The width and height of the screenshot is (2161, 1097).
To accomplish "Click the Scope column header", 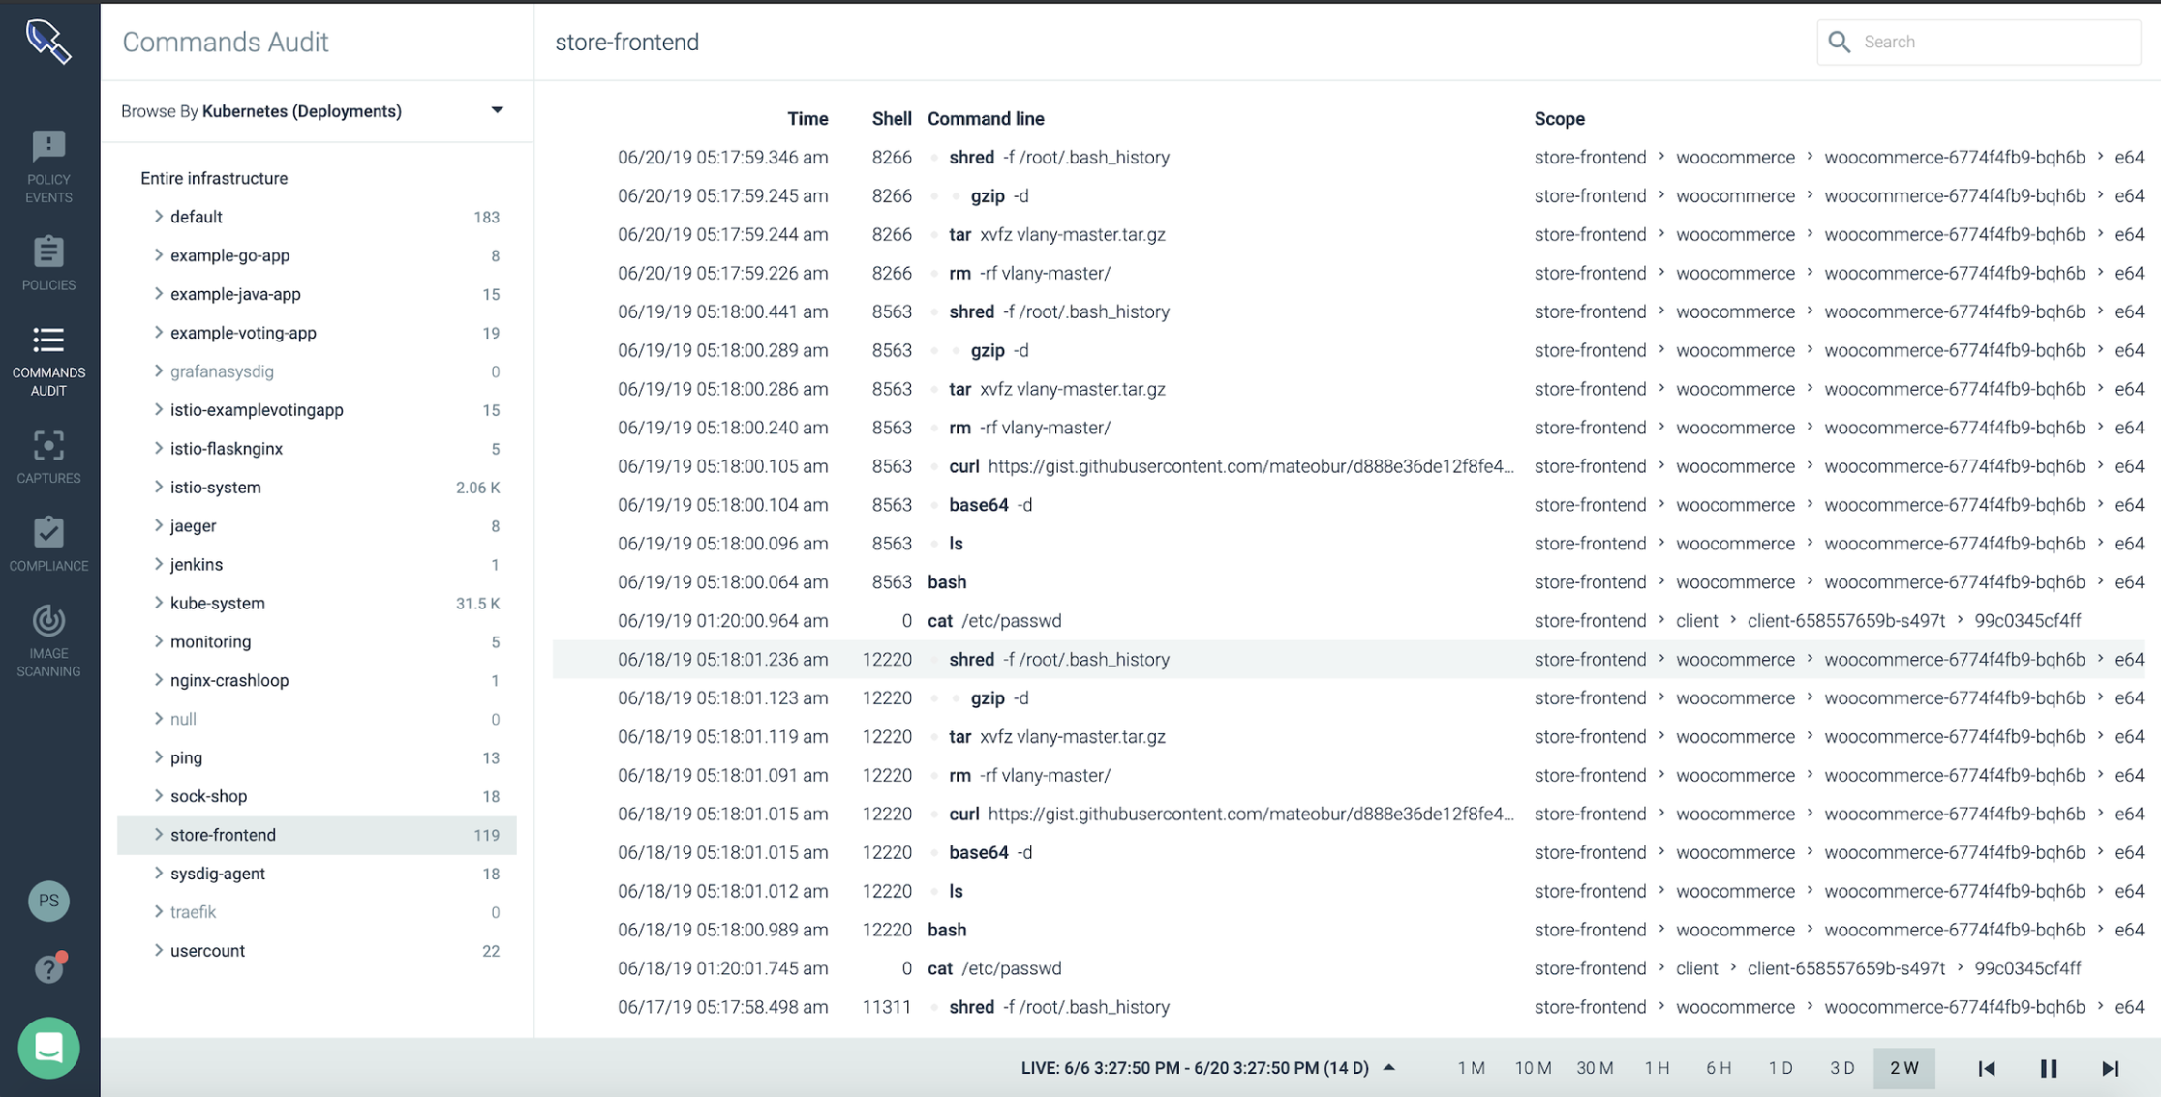I will pyautogui.click(x=1559, y=118).
